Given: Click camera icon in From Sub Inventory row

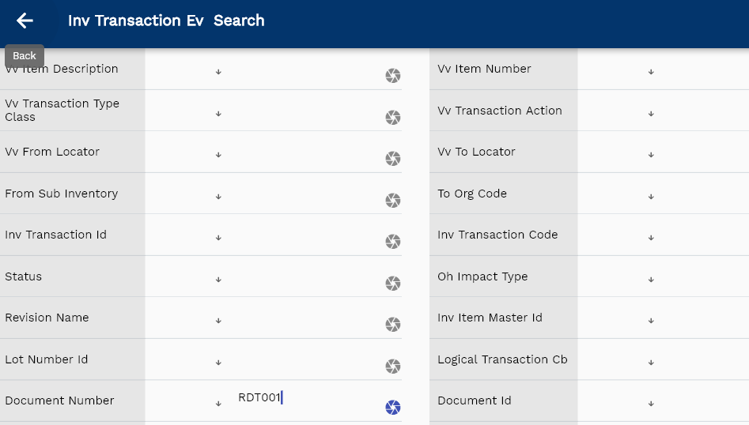Looking at the screenshot, I should [x=393, y=201].
